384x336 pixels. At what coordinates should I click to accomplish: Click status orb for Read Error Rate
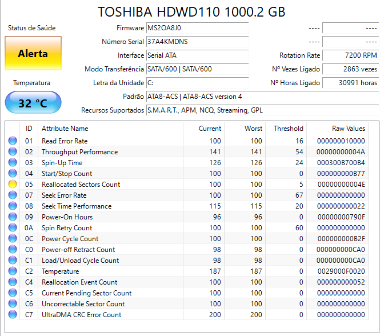click(x=13, y=141)
